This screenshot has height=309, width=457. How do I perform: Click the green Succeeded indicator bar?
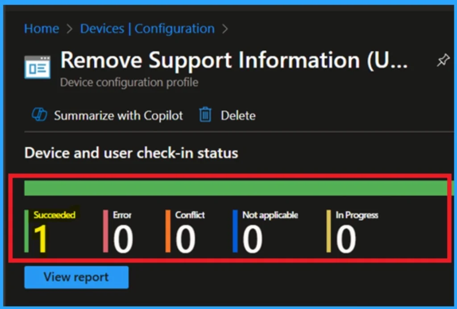pyautogui.click(x=28, y=230)
